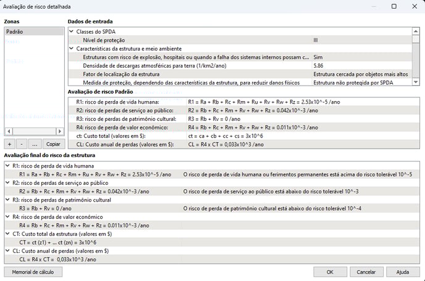Image resolution: width=425 pixels, height=281 pixels.
Task: Collapse R2: risco de perdas de serviço ao público
Action: click(7, 182)
